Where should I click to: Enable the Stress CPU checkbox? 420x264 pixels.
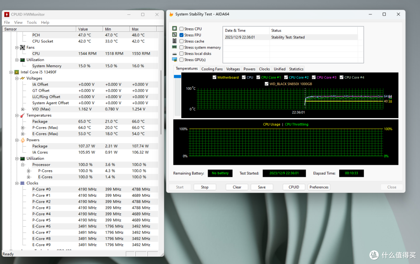pos(182,29)
